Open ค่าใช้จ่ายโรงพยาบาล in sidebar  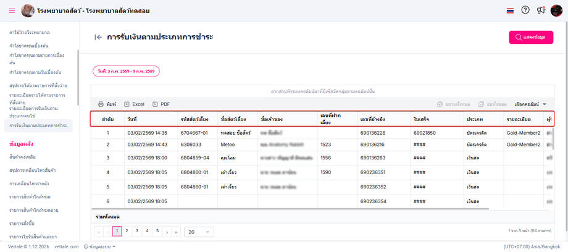pos(30,33)
